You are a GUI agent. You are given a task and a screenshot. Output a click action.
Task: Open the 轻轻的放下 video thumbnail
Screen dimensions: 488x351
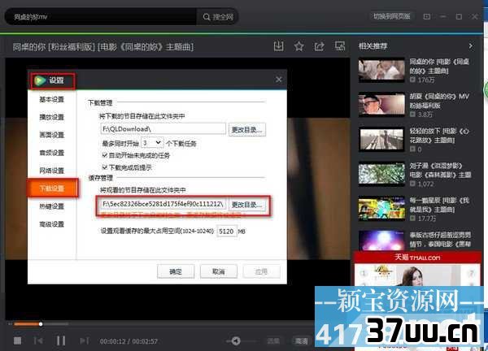click(x=381, y=140)
